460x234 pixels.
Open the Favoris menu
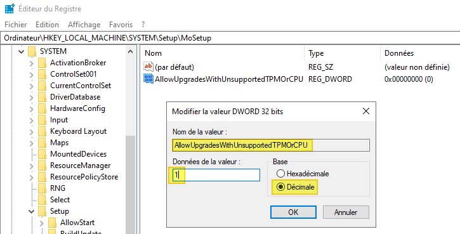(x=121, y=25)
